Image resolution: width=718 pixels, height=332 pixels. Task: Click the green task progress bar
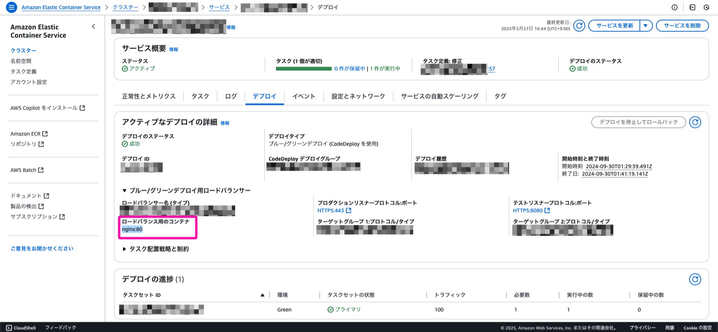(304, 69)
